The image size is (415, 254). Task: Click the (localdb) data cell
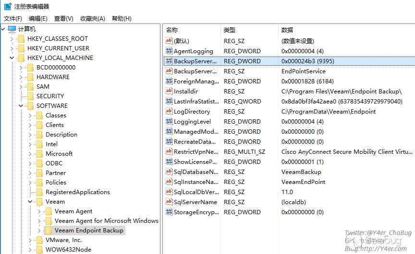[x=293, y=202]
